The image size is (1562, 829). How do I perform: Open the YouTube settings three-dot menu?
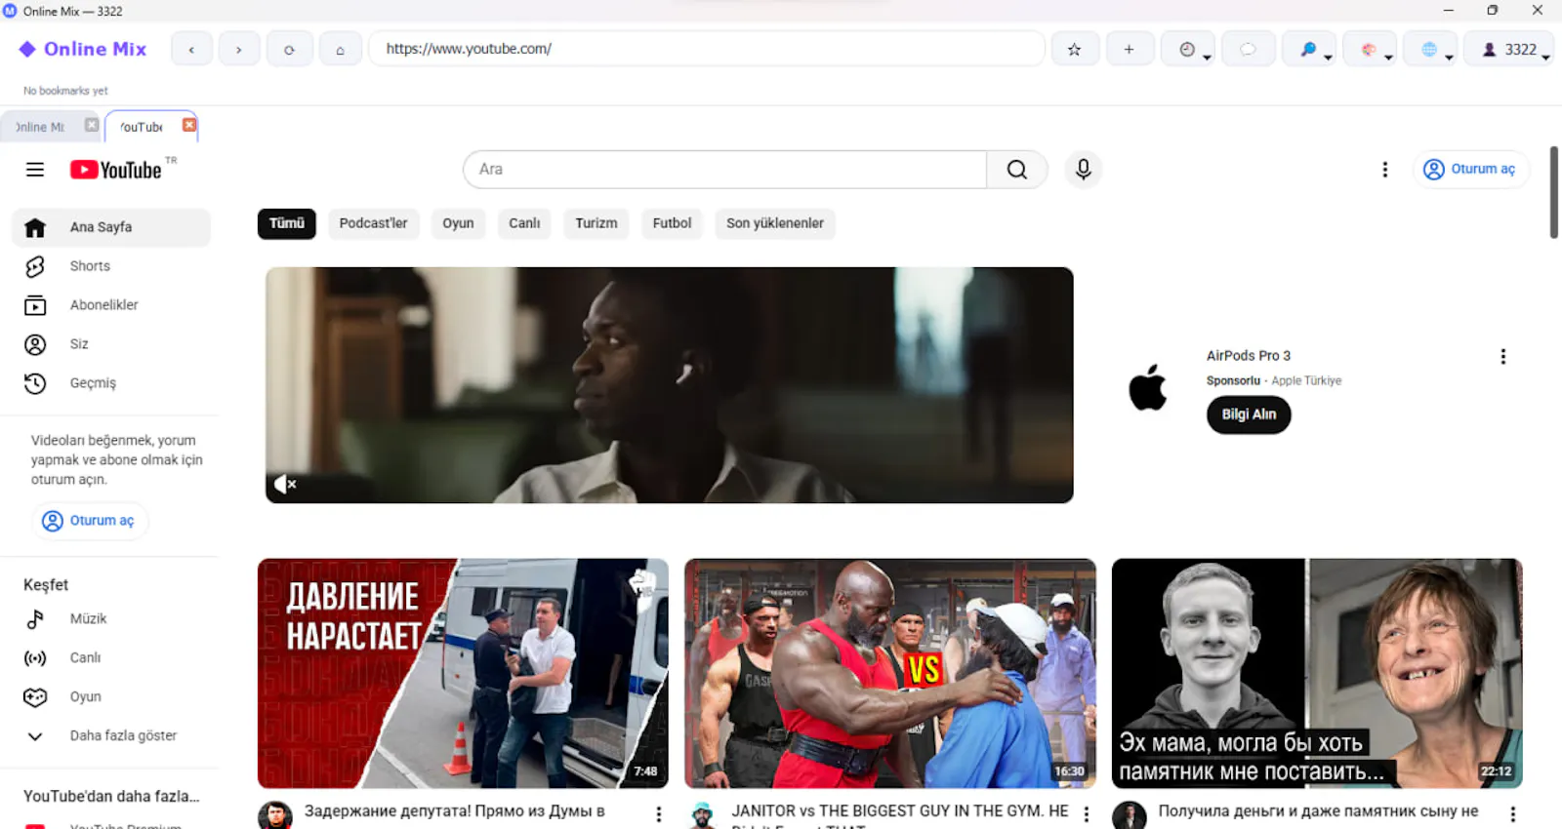click(1384, 170)
